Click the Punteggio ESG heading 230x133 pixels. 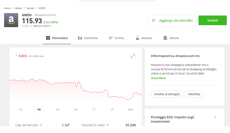click(172, 119)
